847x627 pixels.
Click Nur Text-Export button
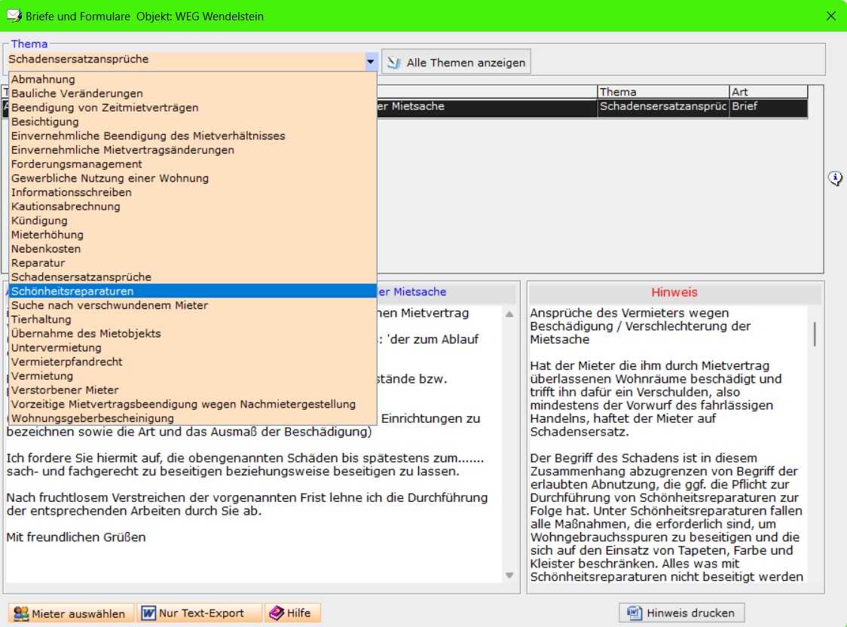[200, 613]
